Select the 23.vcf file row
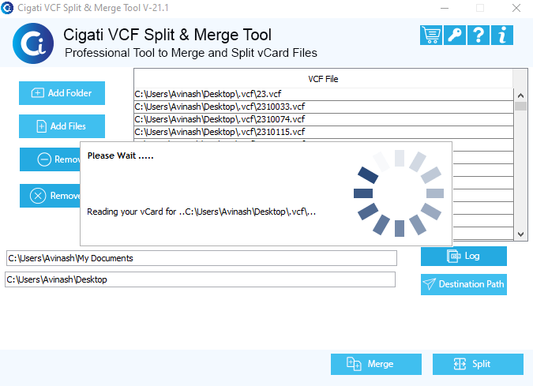The height and width of the screenshot is (386, 533). 323,94
